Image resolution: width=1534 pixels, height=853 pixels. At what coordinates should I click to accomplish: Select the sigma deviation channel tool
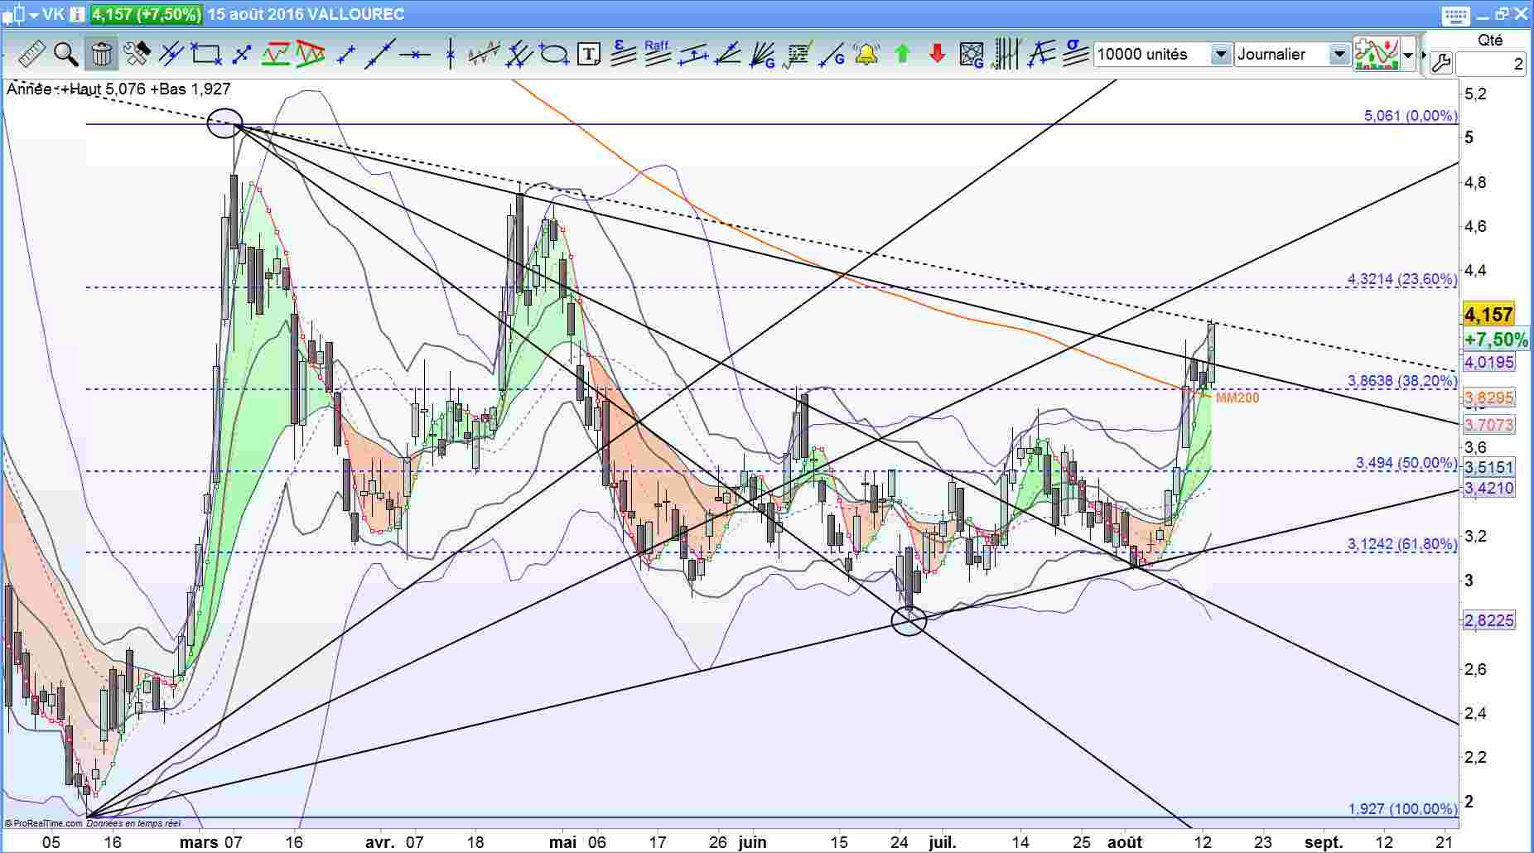pos(1075,53)
